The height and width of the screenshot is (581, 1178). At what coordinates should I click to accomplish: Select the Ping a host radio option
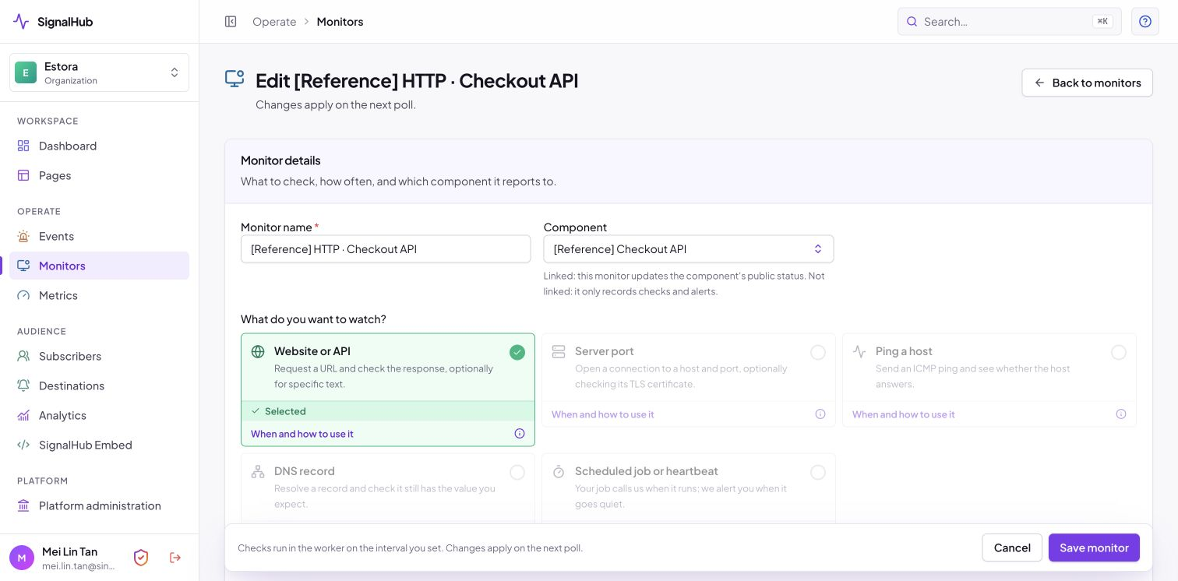tap(1119, 353)
